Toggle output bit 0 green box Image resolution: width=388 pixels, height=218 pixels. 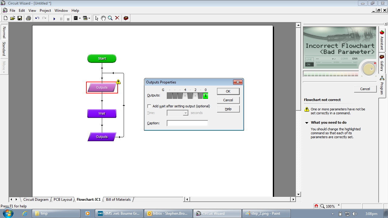(206, 96)
